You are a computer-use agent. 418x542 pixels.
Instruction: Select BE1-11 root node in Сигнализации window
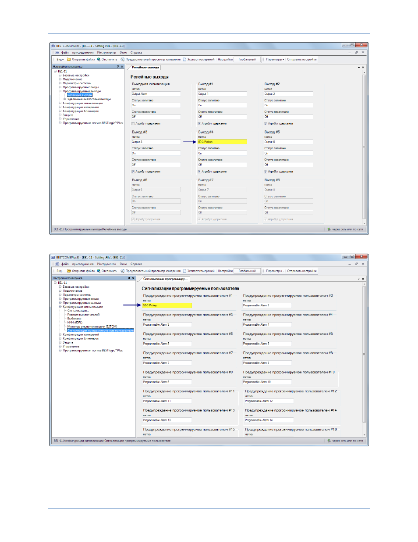point(63,283)
